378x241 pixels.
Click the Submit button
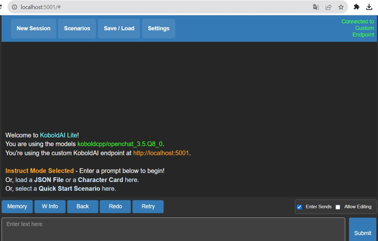[x=363, y=229]
